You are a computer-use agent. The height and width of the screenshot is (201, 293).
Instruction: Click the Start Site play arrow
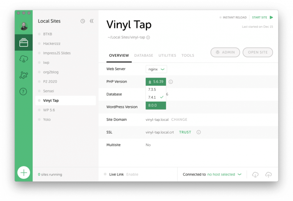click(272, 17)
